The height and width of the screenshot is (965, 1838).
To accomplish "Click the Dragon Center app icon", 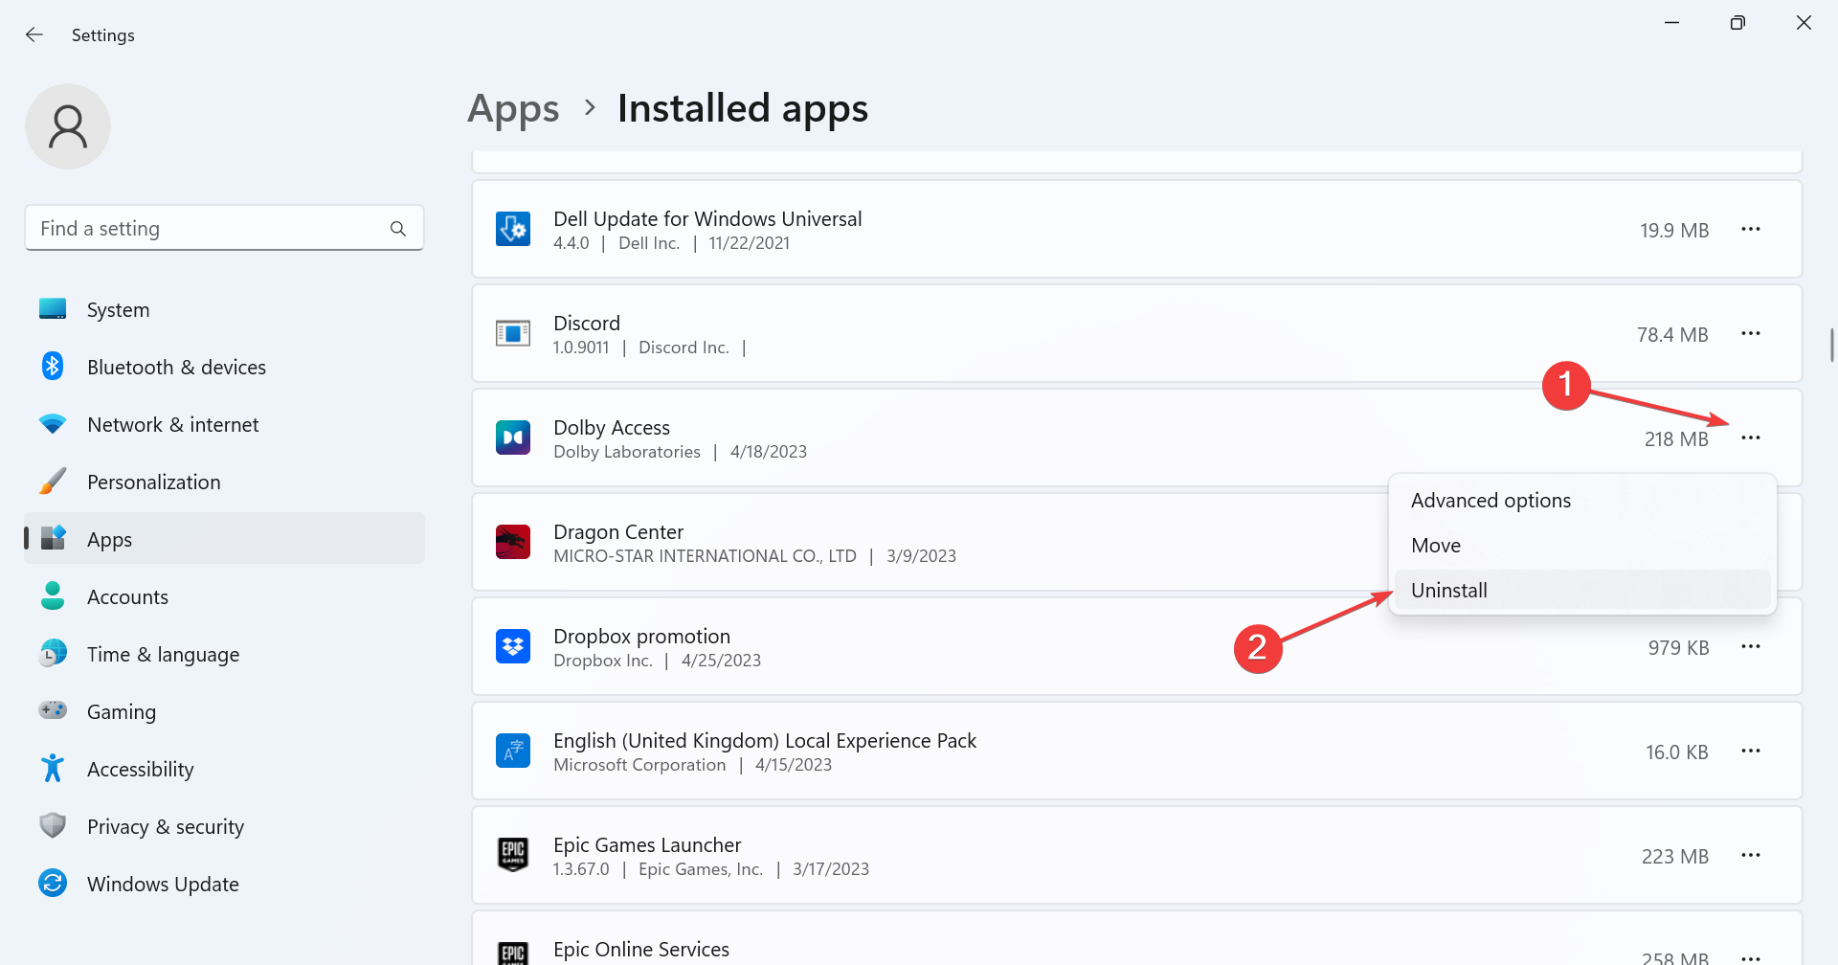I will click(x=513, y=543).
